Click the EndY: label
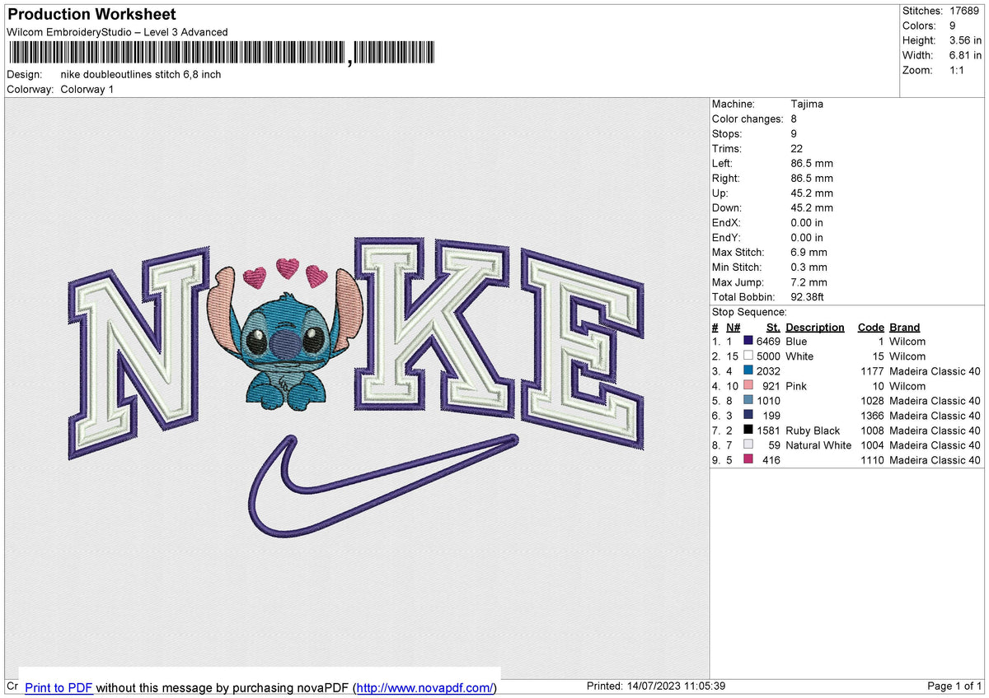 [x=726, y=238]
